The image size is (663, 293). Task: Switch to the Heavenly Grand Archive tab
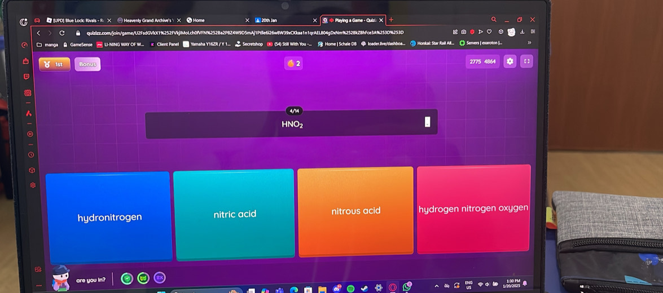click(x=147, y=20)
